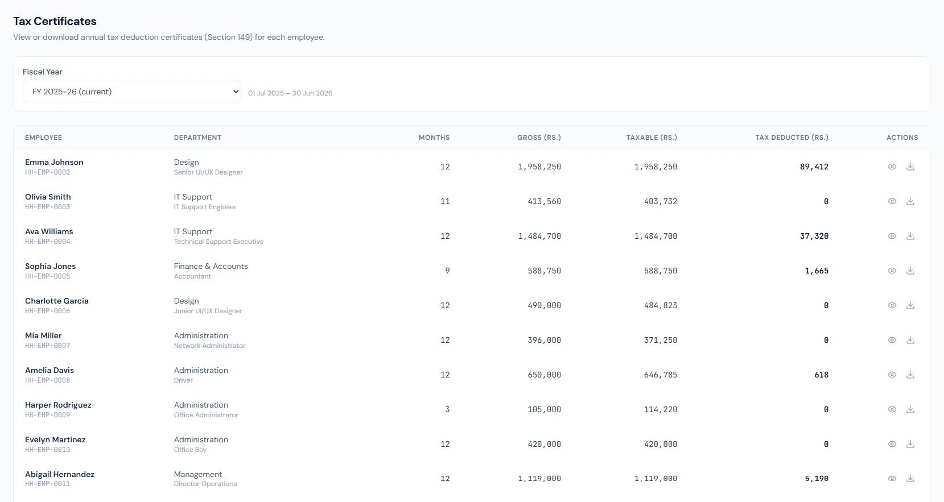Click the Fiscal Year label
Screen dimensions: 944x502
tap(43, 72)
